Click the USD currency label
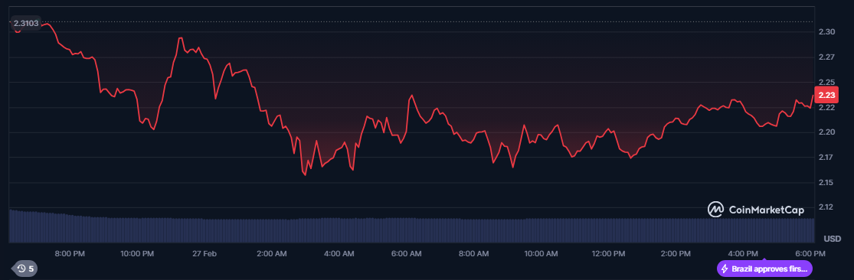The width and height of the screenshot is (854, 280). 833,239
